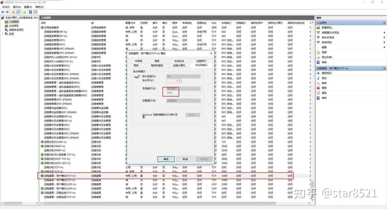This screenshot has width=387, height=209.
Task: Click 新建规则 in the actions pane
Action: pyautogui.click(x=327, y=28)
